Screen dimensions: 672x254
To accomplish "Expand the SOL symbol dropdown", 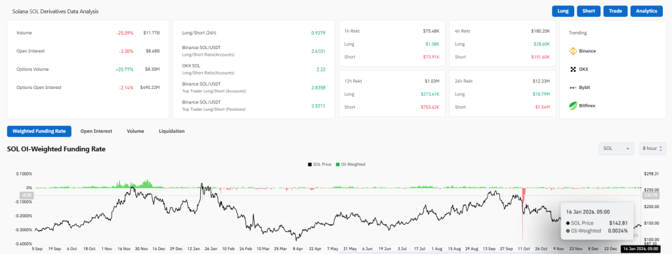I will [x=616, y=149].
